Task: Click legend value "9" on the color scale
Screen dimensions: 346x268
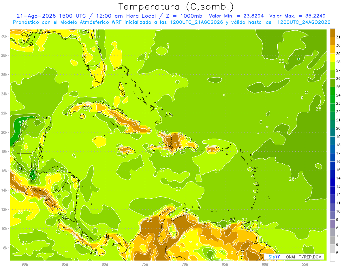Action: click(337, 220)
